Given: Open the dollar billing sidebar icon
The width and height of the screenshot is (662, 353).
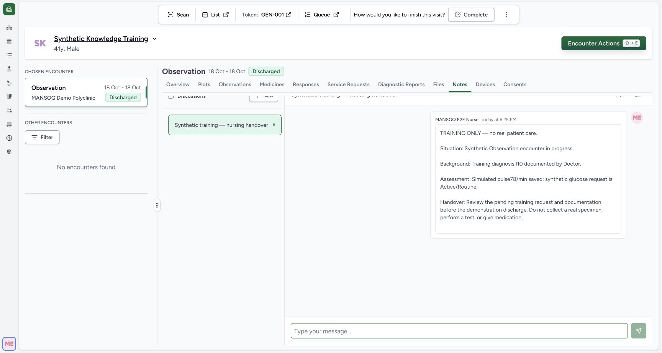Looking at the screenshot, I should point(9,138).
